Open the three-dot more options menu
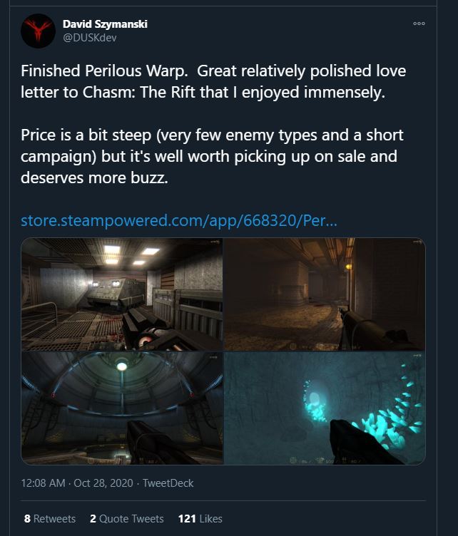Image resolution: width=458 pixels, height=536 pixels. click(419, 24)
